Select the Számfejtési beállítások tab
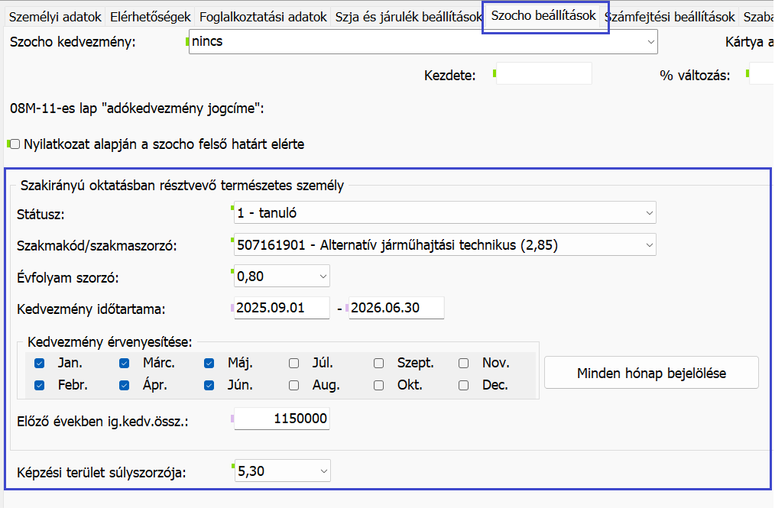The image size is (775, 511). tap(670, 17)
